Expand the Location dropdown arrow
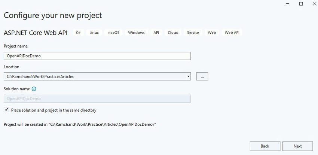The height and width of the screenshot is (155, 318). pos(189,76)
